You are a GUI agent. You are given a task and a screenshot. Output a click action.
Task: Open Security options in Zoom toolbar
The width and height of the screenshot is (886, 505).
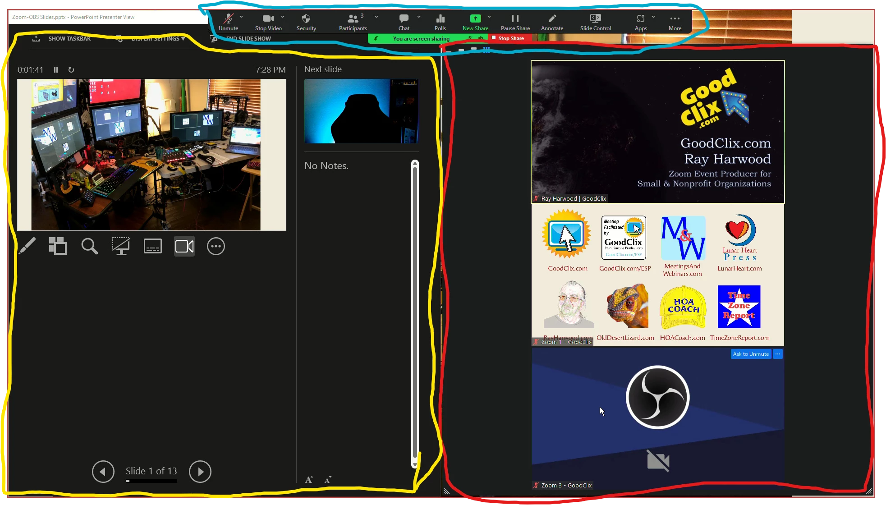[x=306, y=22]
